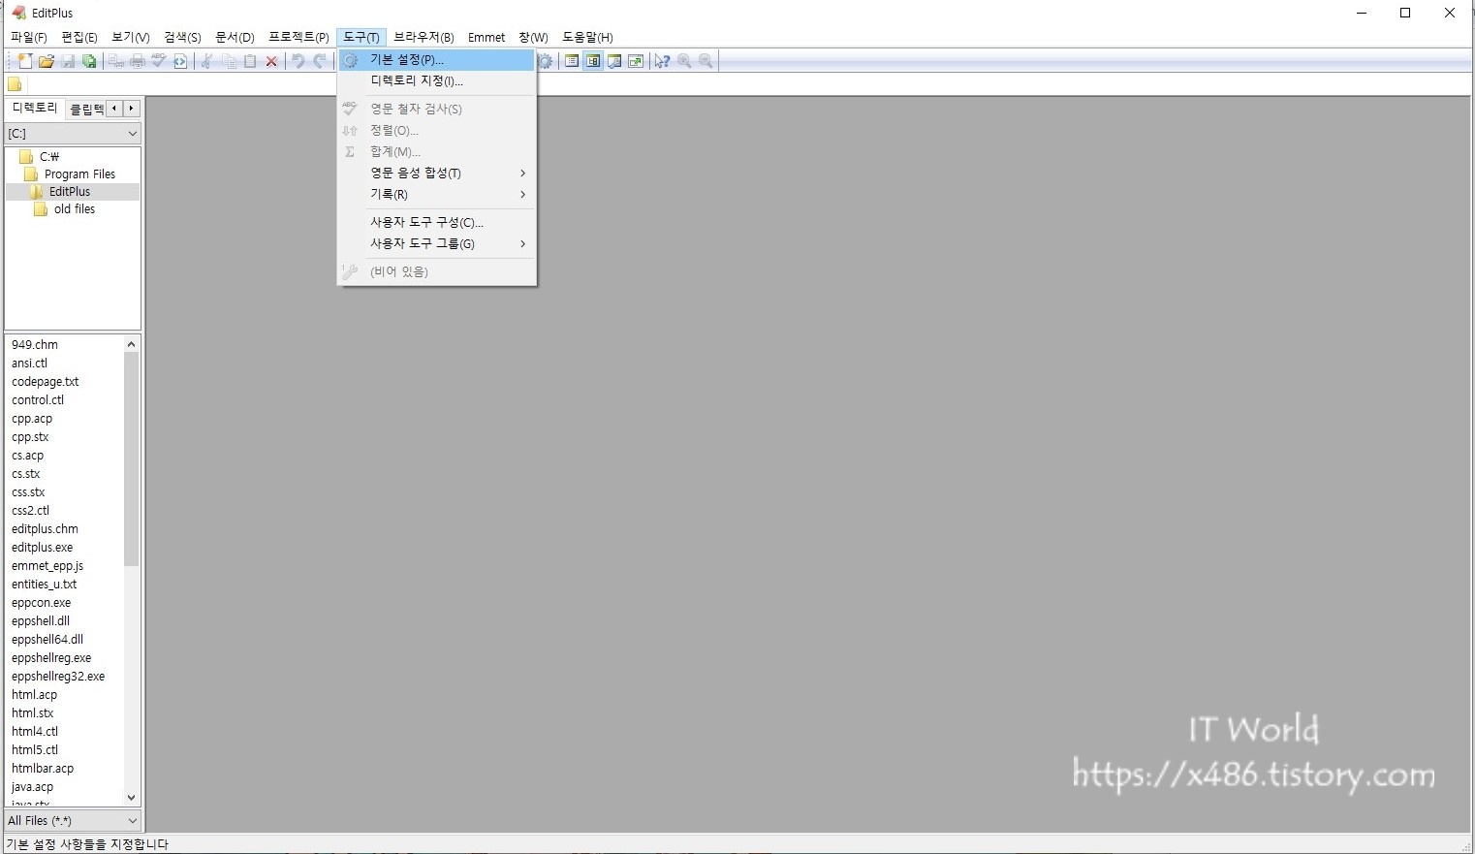The height and width of the screenshot is (854, 1475).
Task: Select file editplus.exe
Action: 43,548
